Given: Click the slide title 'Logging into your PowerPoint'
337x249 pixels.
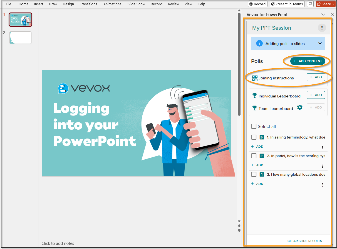Looking at the screenshot, I should tap(95, 124).
